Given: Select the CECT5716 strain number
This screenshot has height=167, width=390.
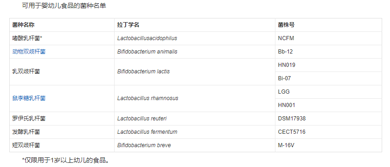Looking at the screenshot, I should tap(292, 132).
